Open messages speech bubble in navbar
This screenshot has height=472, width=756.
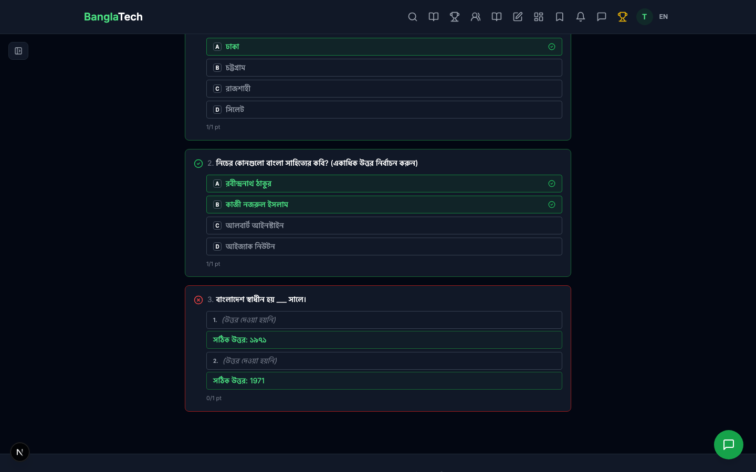[602, 17]
